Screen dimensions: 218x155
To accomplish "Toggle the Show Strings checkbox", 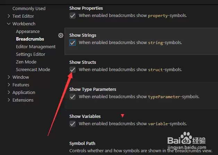I will click(73, 43).
